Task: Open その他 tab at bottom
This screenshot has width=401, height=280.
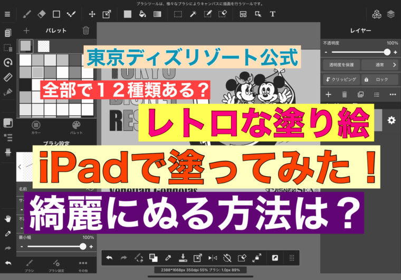Action: coord(83,266)
